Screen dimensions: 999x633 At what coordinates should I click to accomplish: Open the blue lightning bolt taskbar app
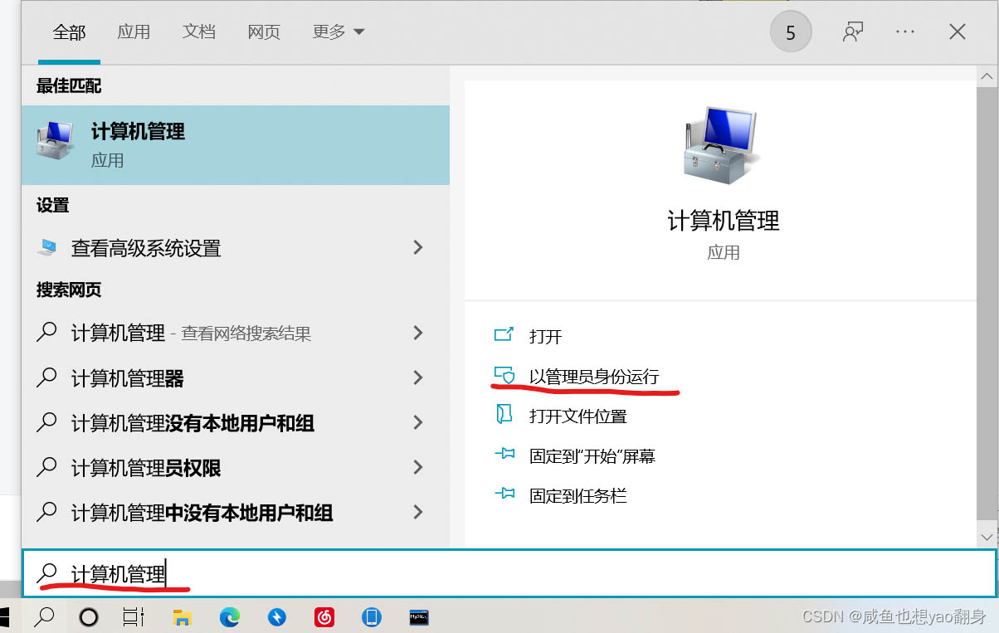(277, 617)
